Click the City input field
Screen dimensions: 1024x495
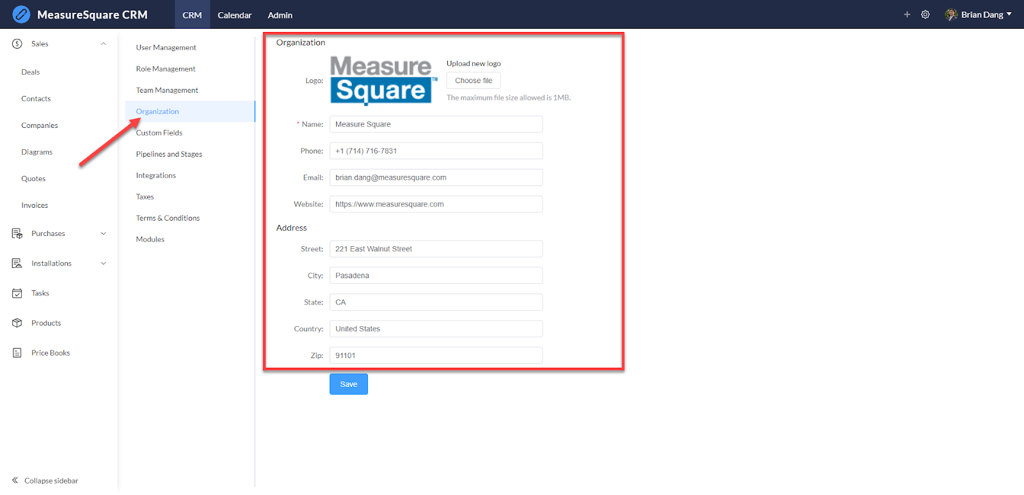coord(436,276)
